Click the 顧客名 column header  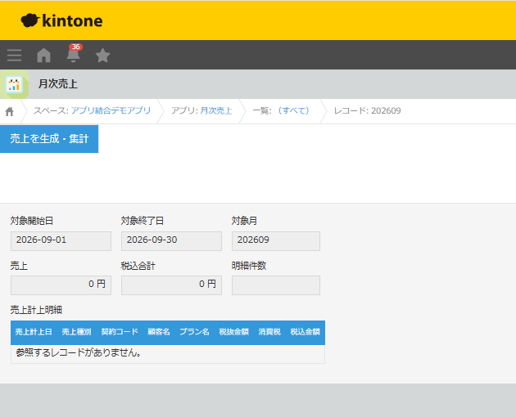coord(159,332)
